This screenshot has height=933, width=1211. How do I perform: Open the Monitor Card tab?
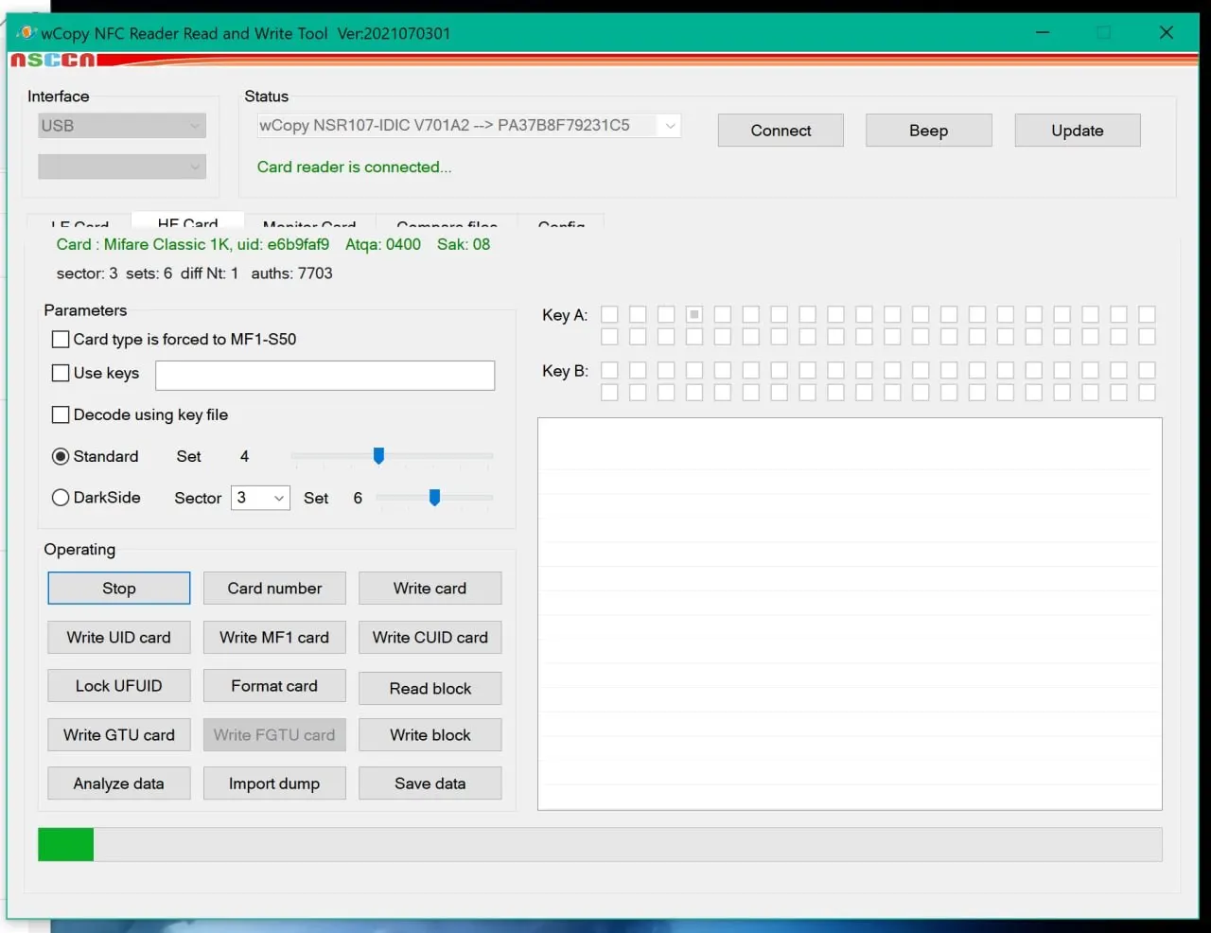[x=309, y=223]
